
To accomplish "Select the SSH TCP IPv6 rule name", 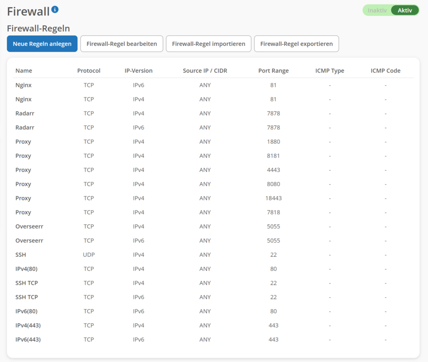I will coord(27,297).
